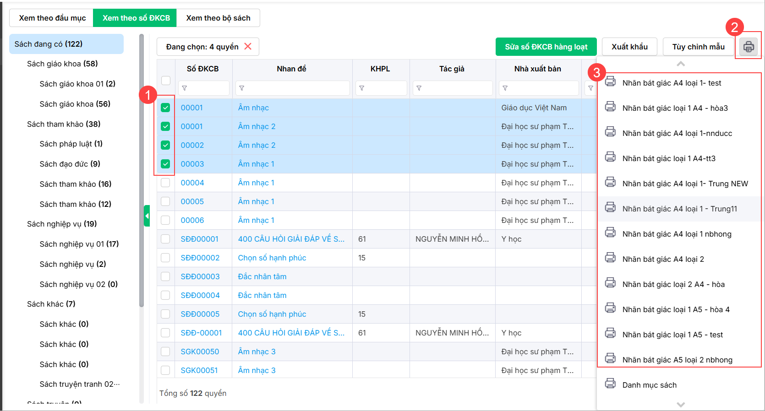Select Sách nghiệp vụ 01 (17) subcategory

79,244
